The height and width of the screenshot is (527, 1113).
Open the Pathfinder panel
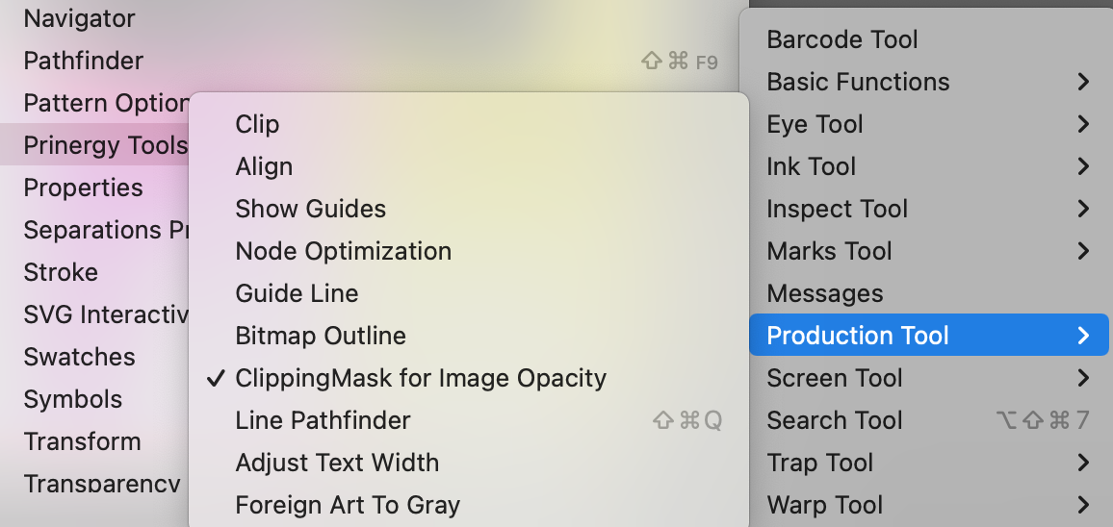click(83, 61)
